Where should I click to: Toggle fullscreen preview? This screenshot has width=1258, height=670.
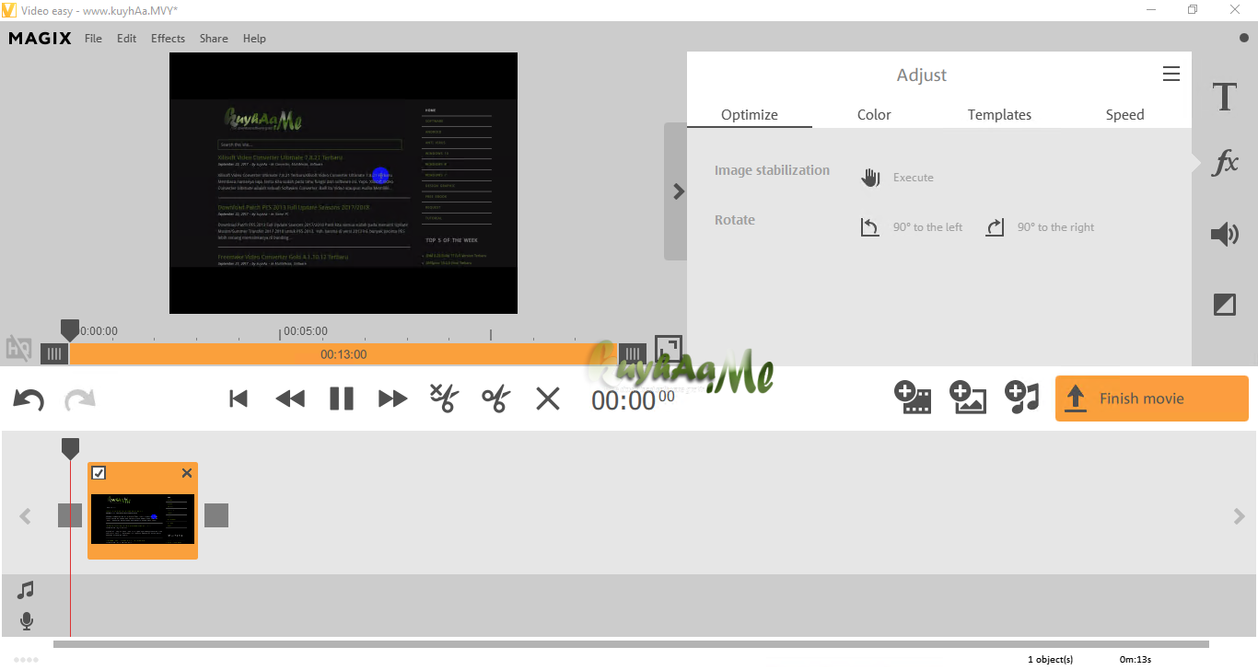[669, 349]
